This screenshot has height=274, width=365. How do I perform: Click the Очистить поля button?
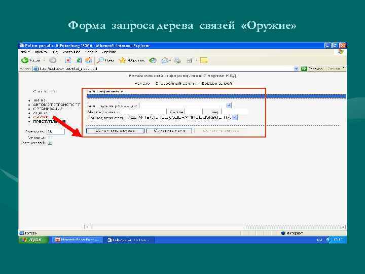coord(169,131)
